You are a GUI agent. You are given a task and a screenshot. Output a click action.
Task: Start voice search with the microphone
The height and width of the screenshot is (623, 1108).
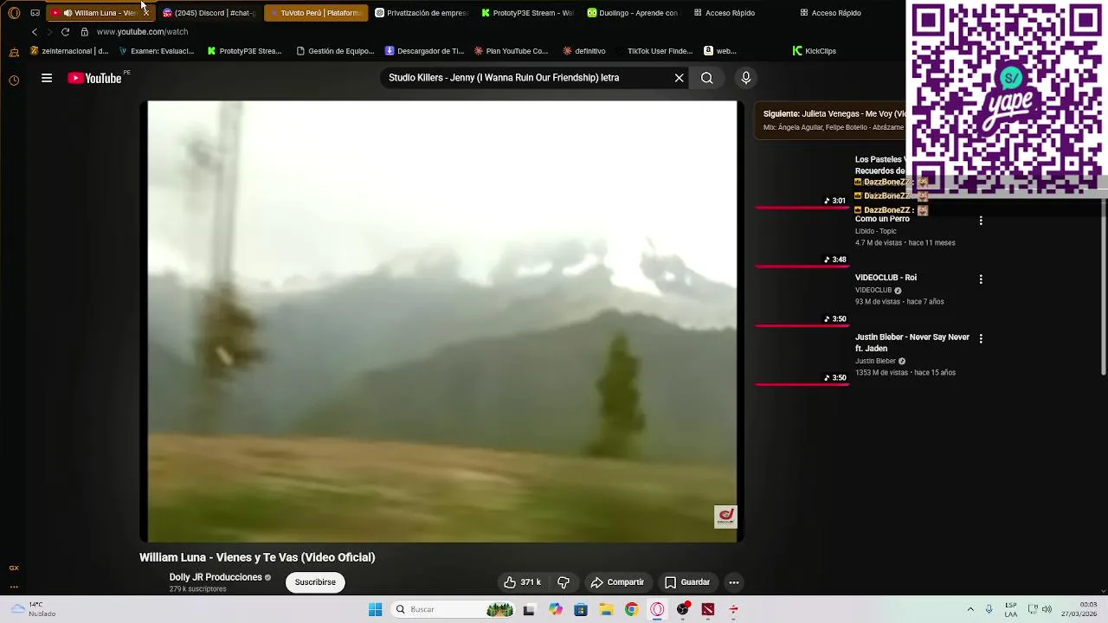746,78
